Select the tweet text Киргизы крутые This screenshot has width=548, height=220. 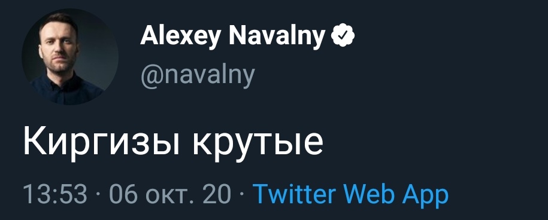point(173,144)
